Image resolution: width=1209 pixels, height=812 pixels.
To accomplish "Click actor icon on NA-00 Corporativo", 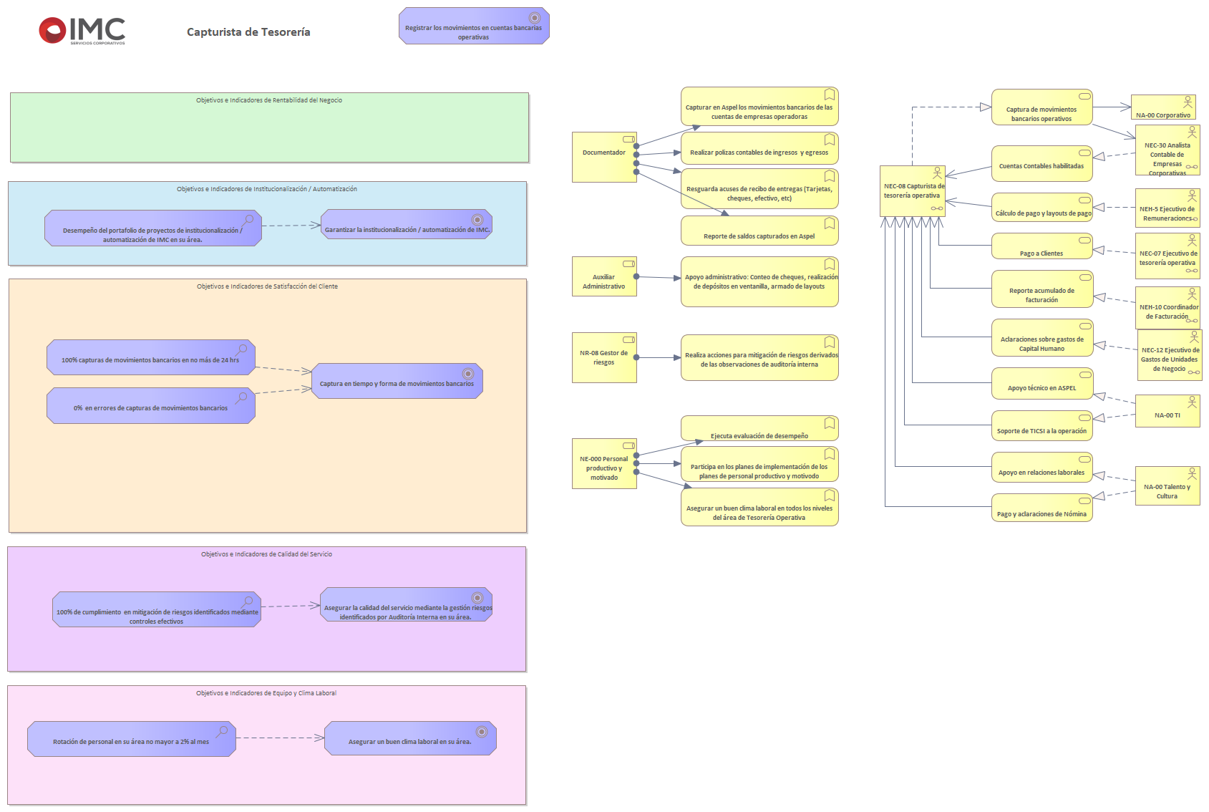I will click(1188, 102).
